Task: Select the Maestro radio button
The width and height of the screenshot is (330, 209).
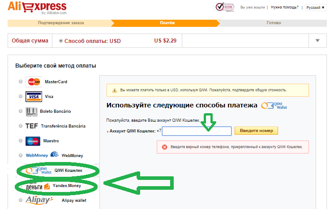Action: (x=21, y=141)
